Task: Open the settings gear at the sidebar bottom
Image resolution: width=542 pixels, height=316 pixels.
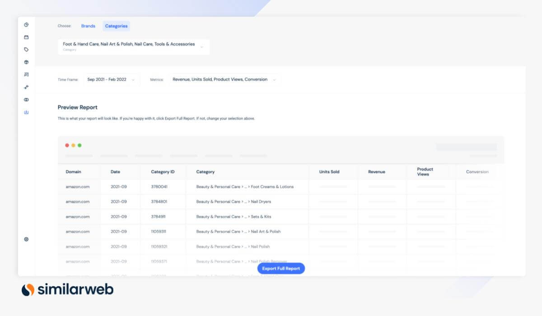Action: tap(26, 240)
